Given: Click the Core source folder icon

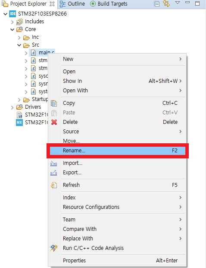Looking at the screenshot, I should [x=19, y=29].
